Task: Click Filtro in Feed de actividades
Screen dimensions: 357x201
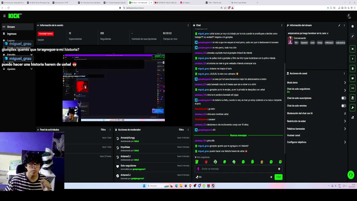Action: pyautogui.click(x=103, y=130)
